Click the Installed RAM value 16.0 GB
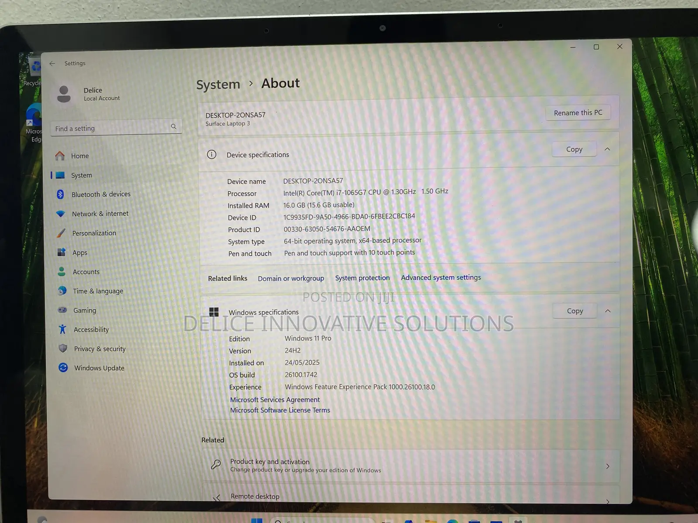The width and height of the screenshot is (698, 523). point(318,205)
